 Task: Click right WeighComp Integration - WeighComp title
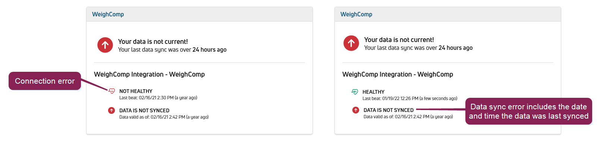click(x=398, y=74)
